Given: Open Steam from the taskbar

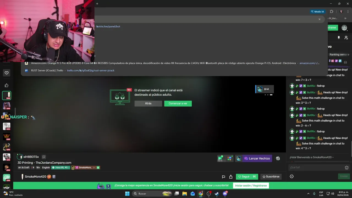Looking at the screenshot, I should point(217,194).
